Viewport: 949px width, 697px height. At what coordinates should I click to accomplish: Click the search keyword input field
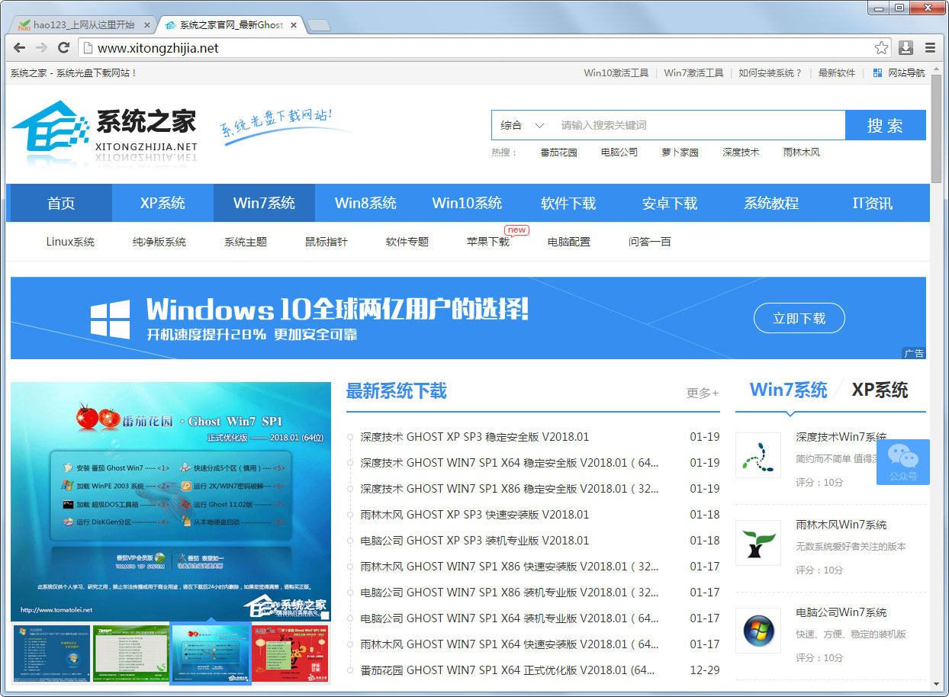[x=698, y=125]
